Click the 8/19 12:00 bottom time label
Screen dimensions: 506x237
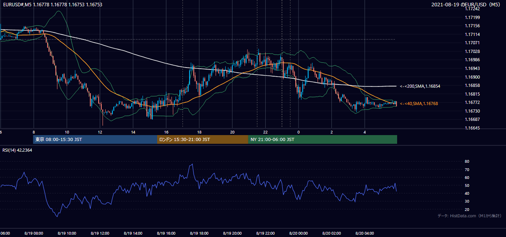pos(100,233)
